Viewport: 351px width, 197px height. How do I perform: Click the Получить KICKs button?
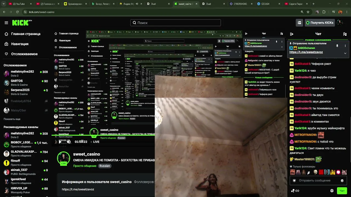coord(319,23)
